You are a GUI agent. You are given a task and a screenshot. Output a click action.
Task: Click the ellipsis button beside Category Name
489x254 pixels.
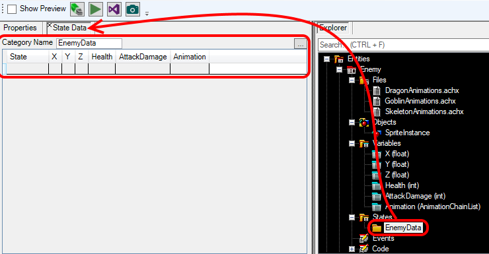tap(300, 44)
